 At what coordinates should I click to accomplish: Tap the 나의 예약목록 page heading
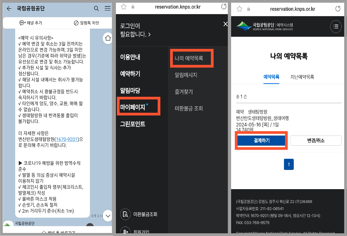289,56
